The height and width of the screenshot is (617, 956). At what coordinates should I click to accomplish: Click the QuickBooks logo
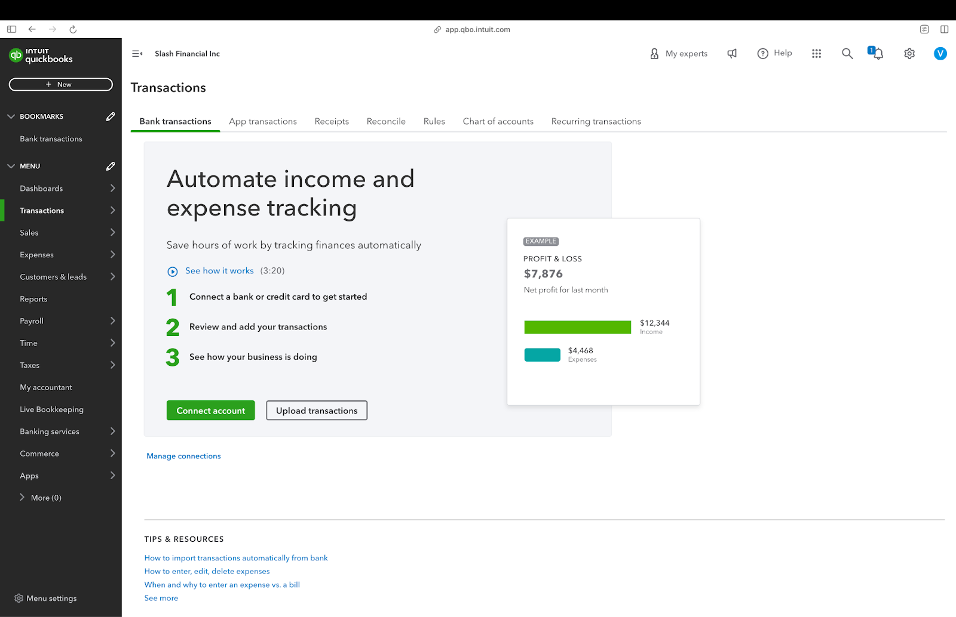(41, 55)
